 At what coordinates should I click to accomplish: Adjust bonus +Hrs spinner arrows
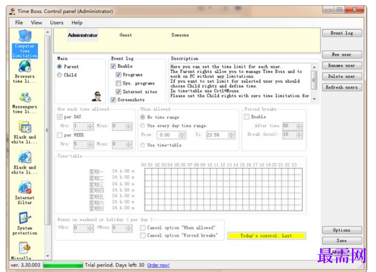(x=91, y=228)
